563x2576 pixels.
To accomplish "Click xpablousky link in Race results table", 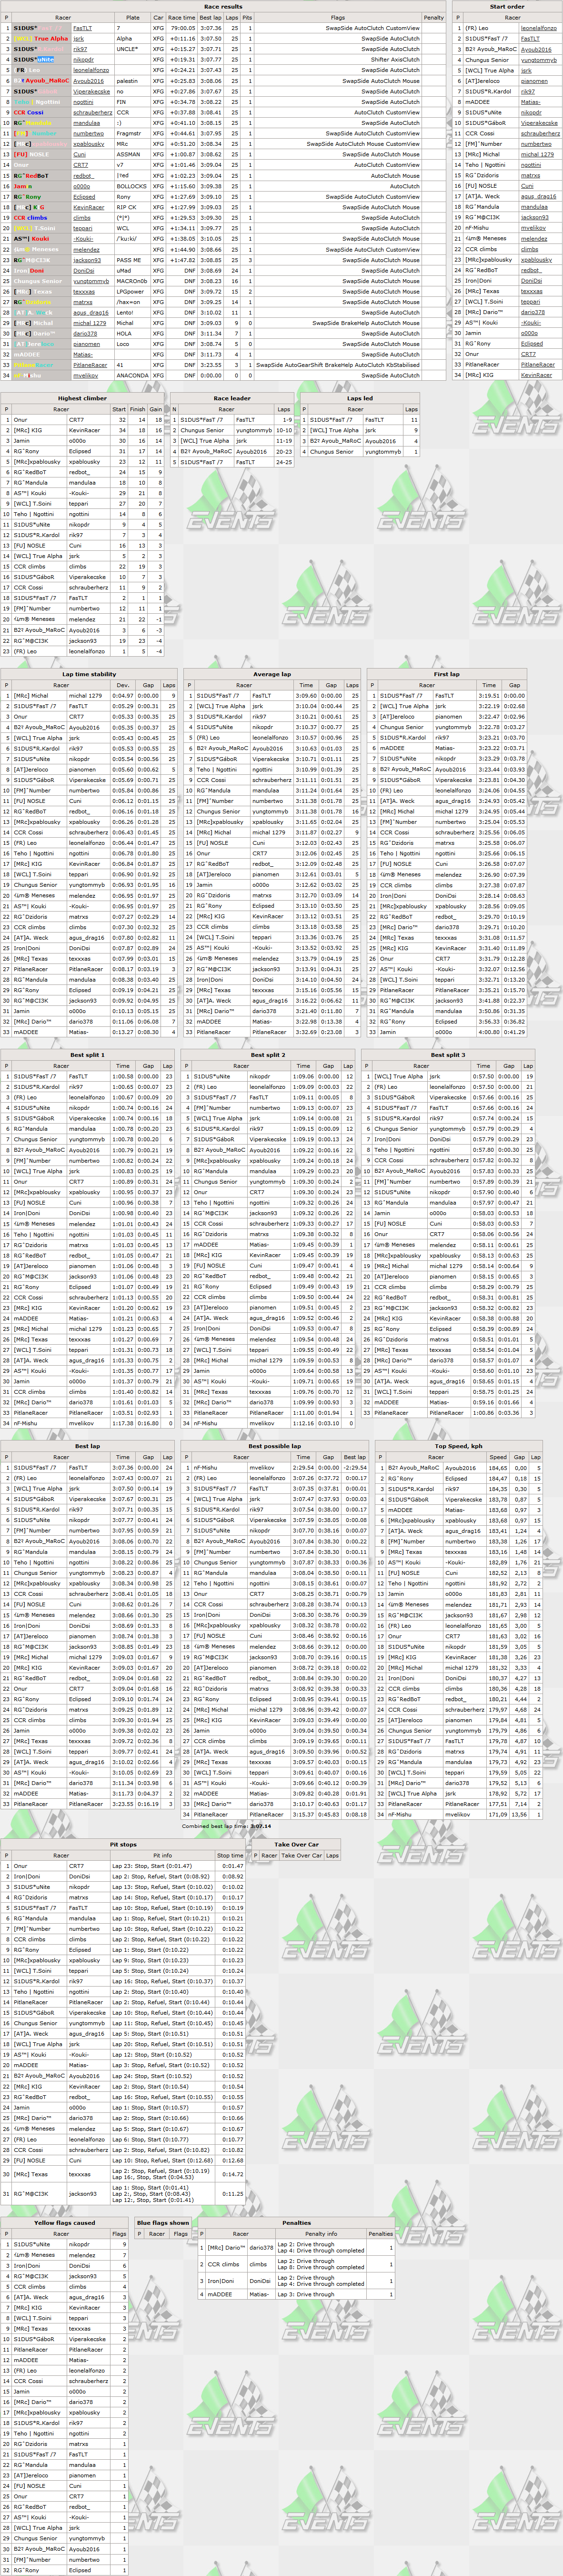I will [x=89, y=144].
